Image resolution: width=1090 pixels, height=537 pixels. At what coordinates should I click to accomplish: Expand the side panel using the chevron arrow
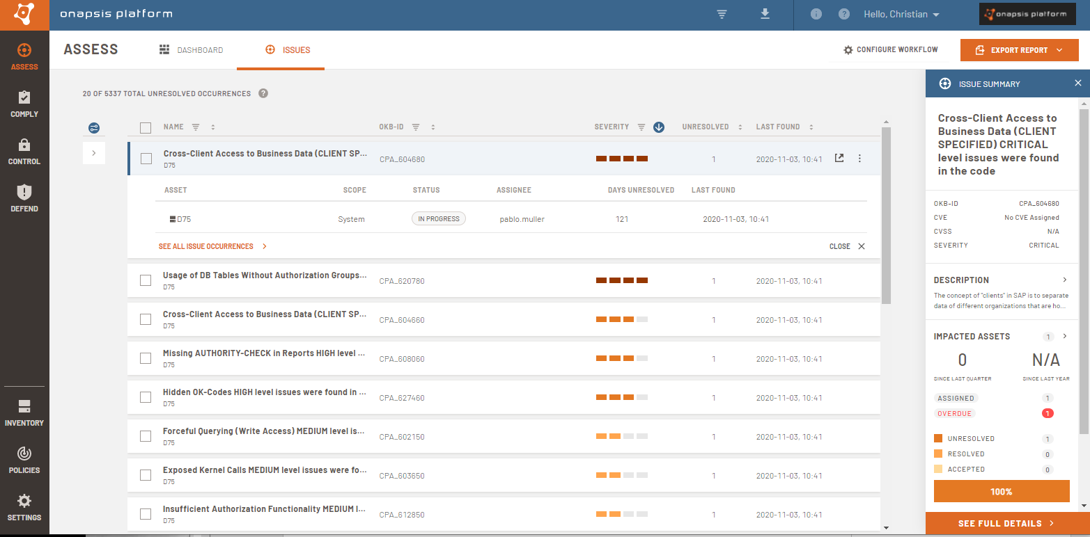[x=93, y=152]
